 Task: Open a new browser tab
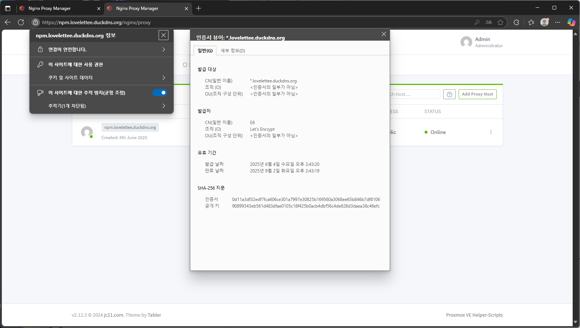coord(198,8)
